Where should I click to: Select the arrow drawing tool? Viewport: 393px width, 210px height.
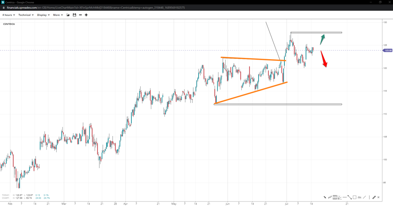click(325, 197)
